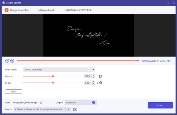The width and height of the screenshot is (177, 115).
Task: Click the orange plus Change Source File icon
Action: 6,10
